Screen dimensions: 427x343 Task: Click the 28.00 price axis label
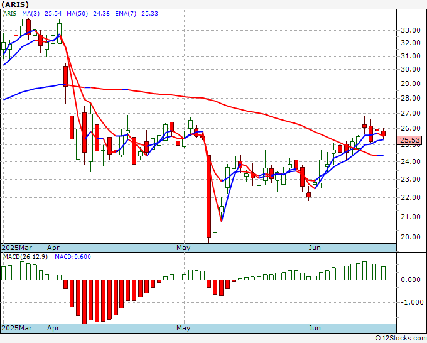(x=411, y=98)
